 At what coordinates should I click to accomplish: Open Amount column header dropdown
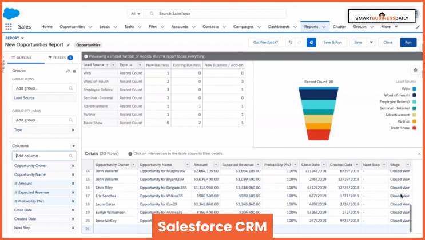pos(216,165)
